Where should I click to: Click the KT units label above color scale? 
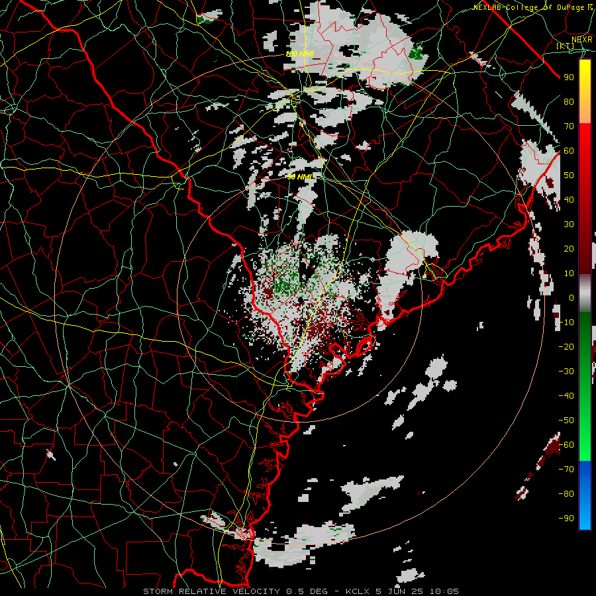coord(566,46)
